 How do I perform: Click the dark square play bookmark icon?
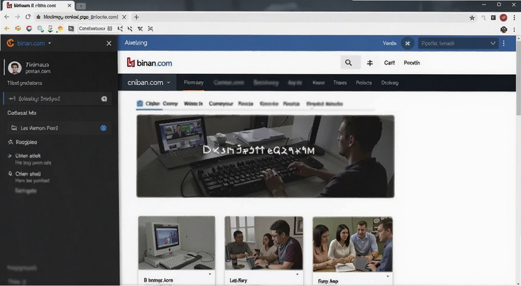pos(71,29)
